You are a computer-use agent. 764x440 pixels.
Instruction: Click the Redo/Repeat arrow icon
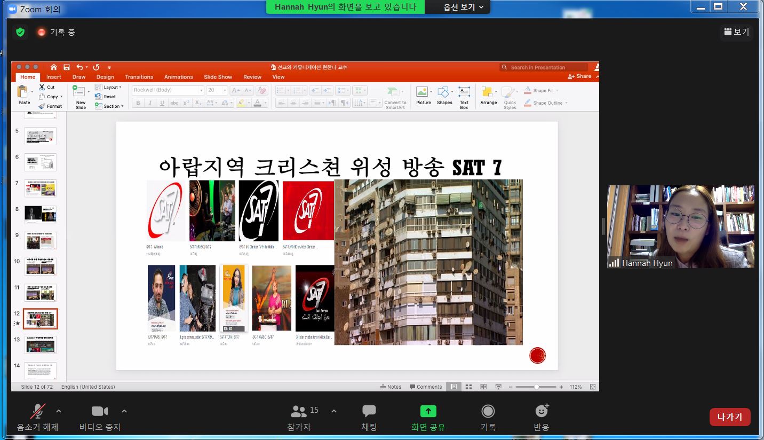pos(96,67)
